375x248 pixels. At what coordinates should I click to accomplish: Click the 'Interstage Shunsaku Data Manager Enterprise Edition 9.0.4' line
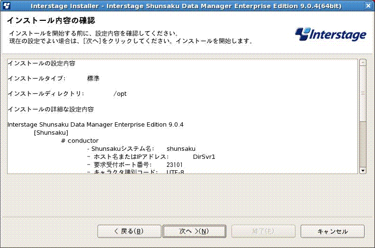(96, 125)
